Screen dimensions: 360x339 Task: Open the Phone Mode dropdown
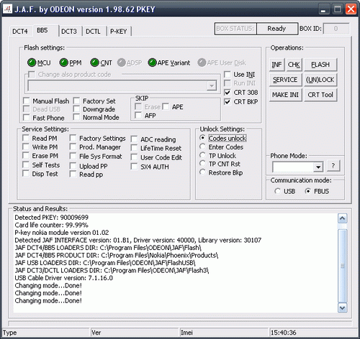(318, 167)
